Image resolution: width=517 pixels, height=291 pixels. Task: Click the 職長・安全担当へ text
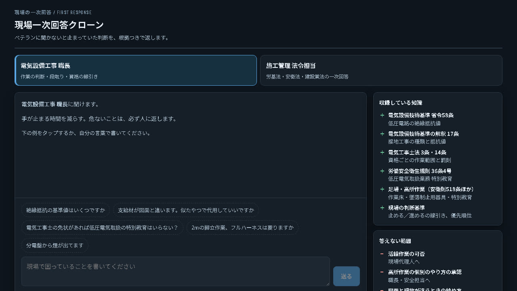click(409, 280)
